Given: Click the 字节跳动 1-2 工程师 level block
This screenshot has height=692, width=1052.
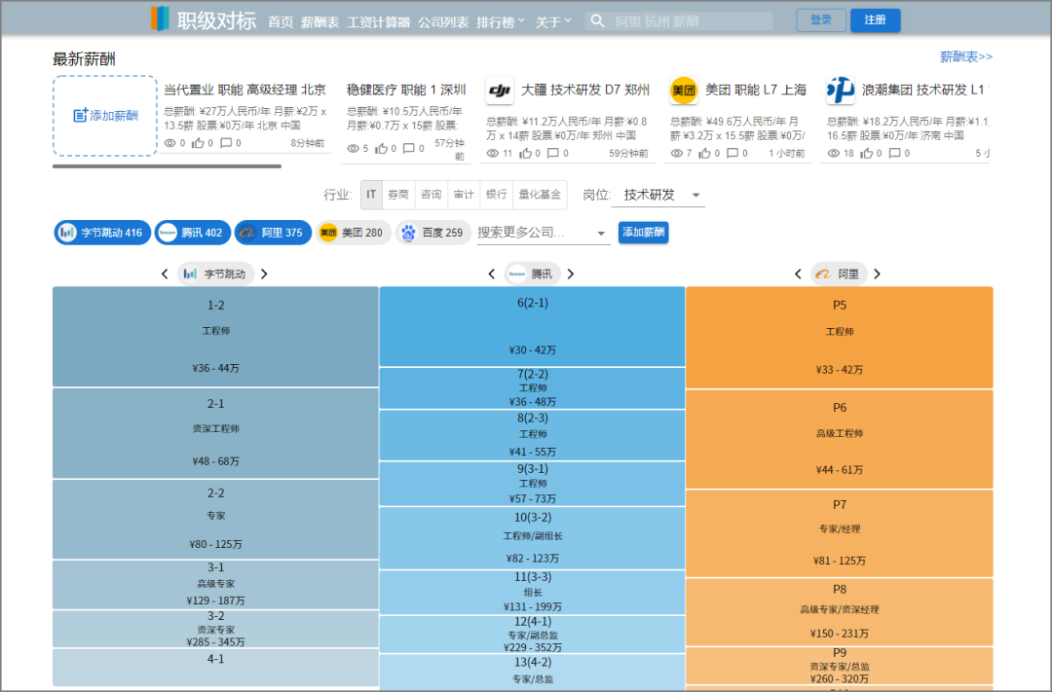Looking at the screenshot, I should click(x=215, y=337).
